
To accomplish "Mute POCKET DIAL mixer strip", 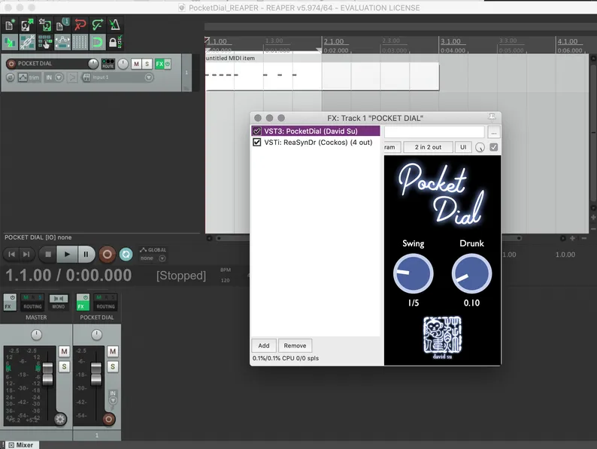I will (x=113, y=351).
